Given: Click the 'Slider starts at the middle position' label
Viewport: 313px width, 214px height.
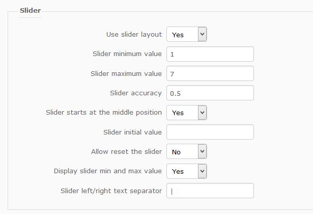Looking at the screenshot, I should tap(104, 112).
